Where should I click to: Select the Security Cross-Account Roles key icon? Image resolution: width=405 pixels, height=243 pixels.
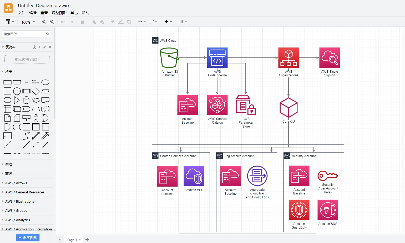click(x=328, y=176)
